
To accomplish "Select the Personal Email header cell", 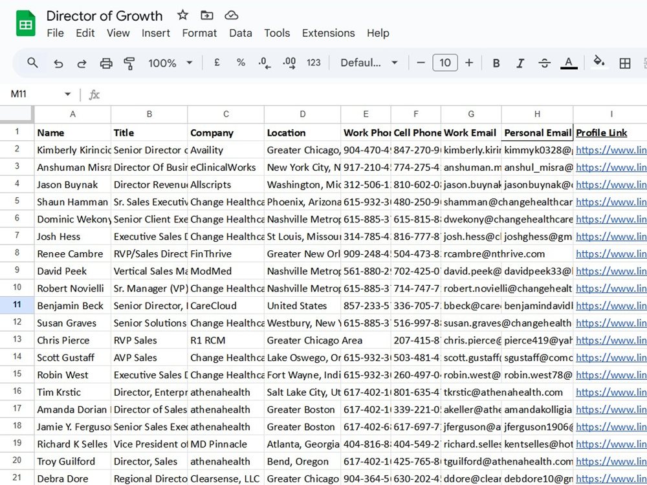I will coord(537,133).
